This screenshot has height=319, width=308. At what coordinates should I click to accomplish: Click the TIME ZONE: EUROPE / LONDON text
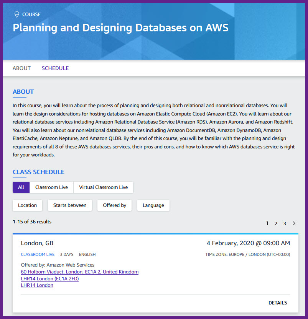pos(248,254)
